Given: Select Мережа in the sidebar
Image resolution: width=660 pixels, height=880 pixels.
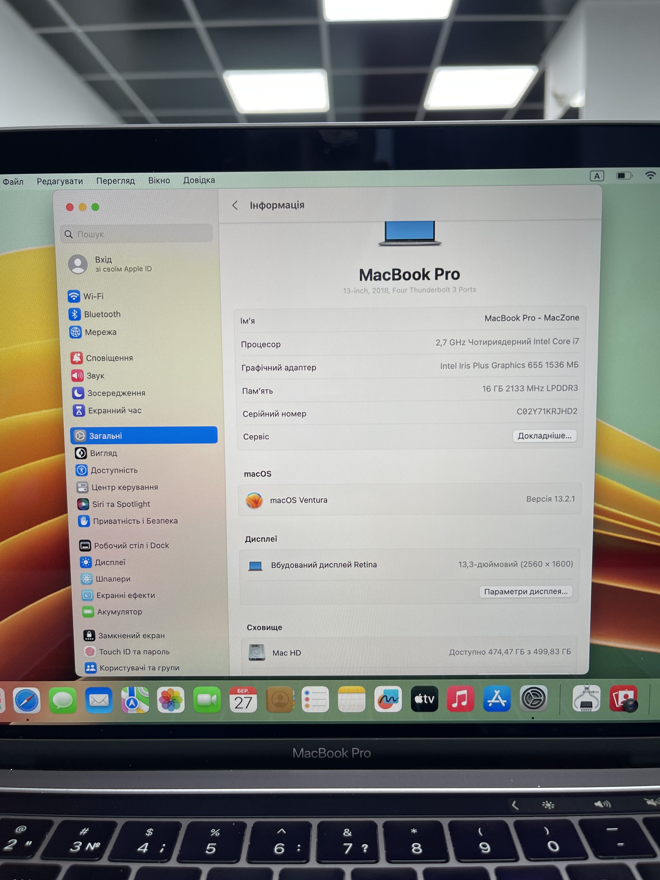Looking at the screenshot, I should (x=93, y=332).
